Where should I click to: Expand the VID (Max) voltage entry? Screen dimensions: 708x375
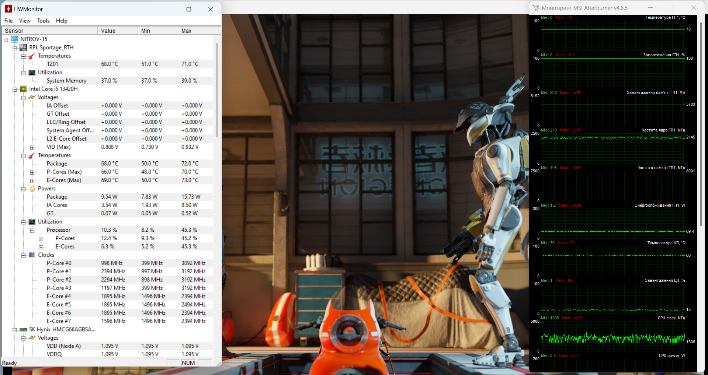[x=32, y=147]
